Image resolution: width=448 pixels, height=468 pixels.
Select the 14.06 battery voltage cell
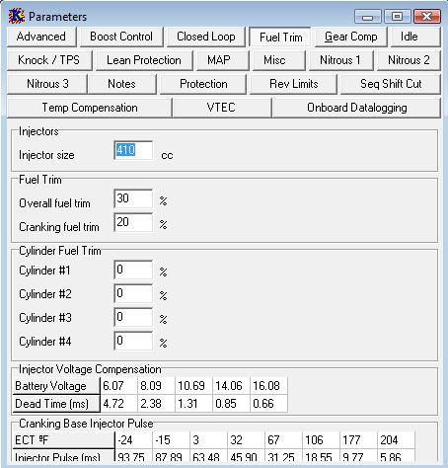231,386
